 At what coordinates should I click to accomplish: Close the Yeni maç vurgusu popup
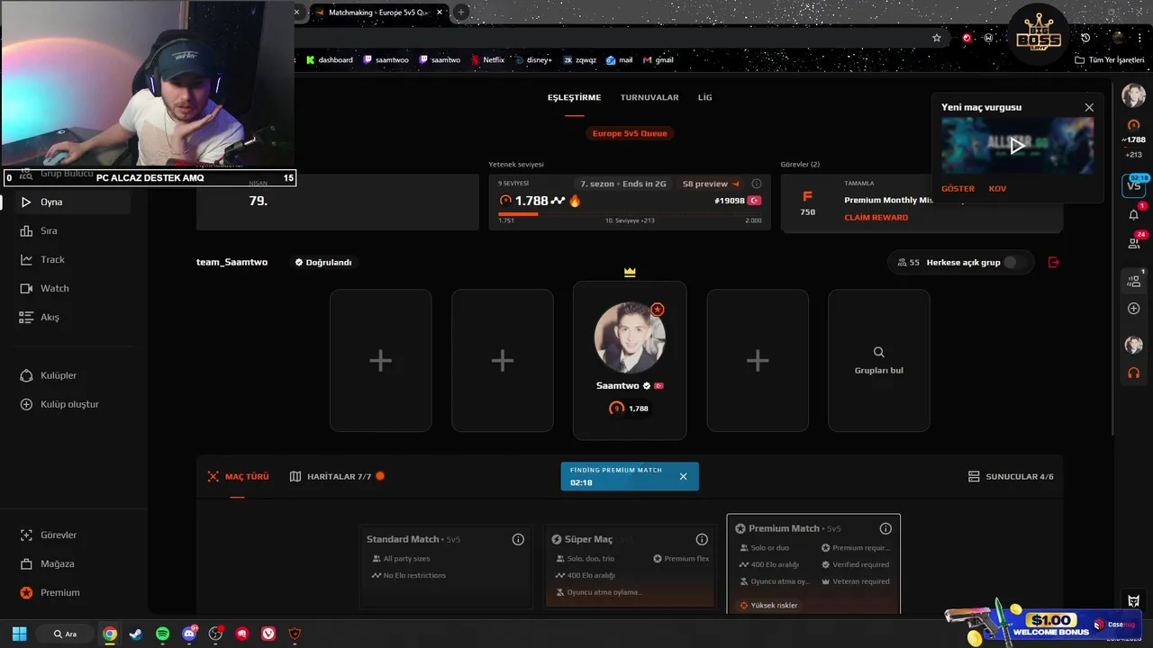1089,107
